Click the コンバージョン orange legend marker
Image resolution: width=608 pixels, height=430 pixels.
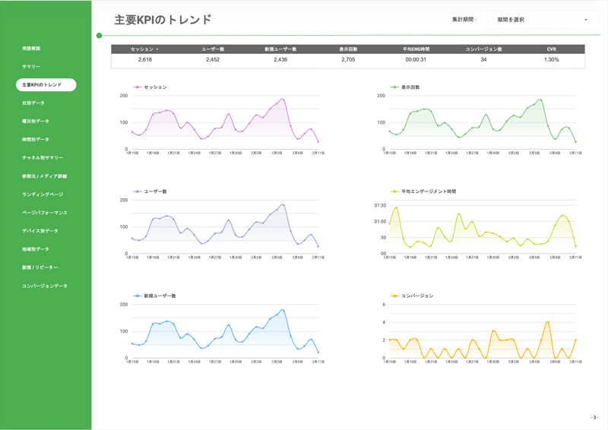coord(394,296)
